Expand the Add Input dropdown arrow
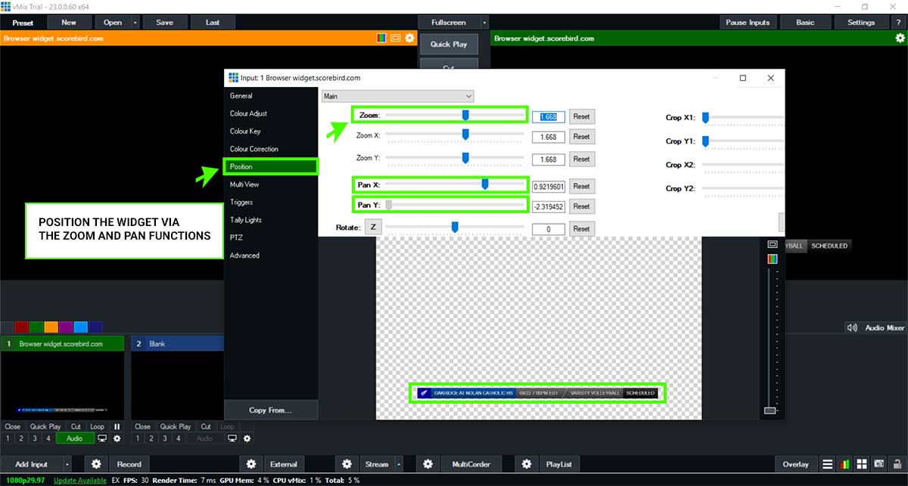908x486 pixels. (x=67, y=464)
